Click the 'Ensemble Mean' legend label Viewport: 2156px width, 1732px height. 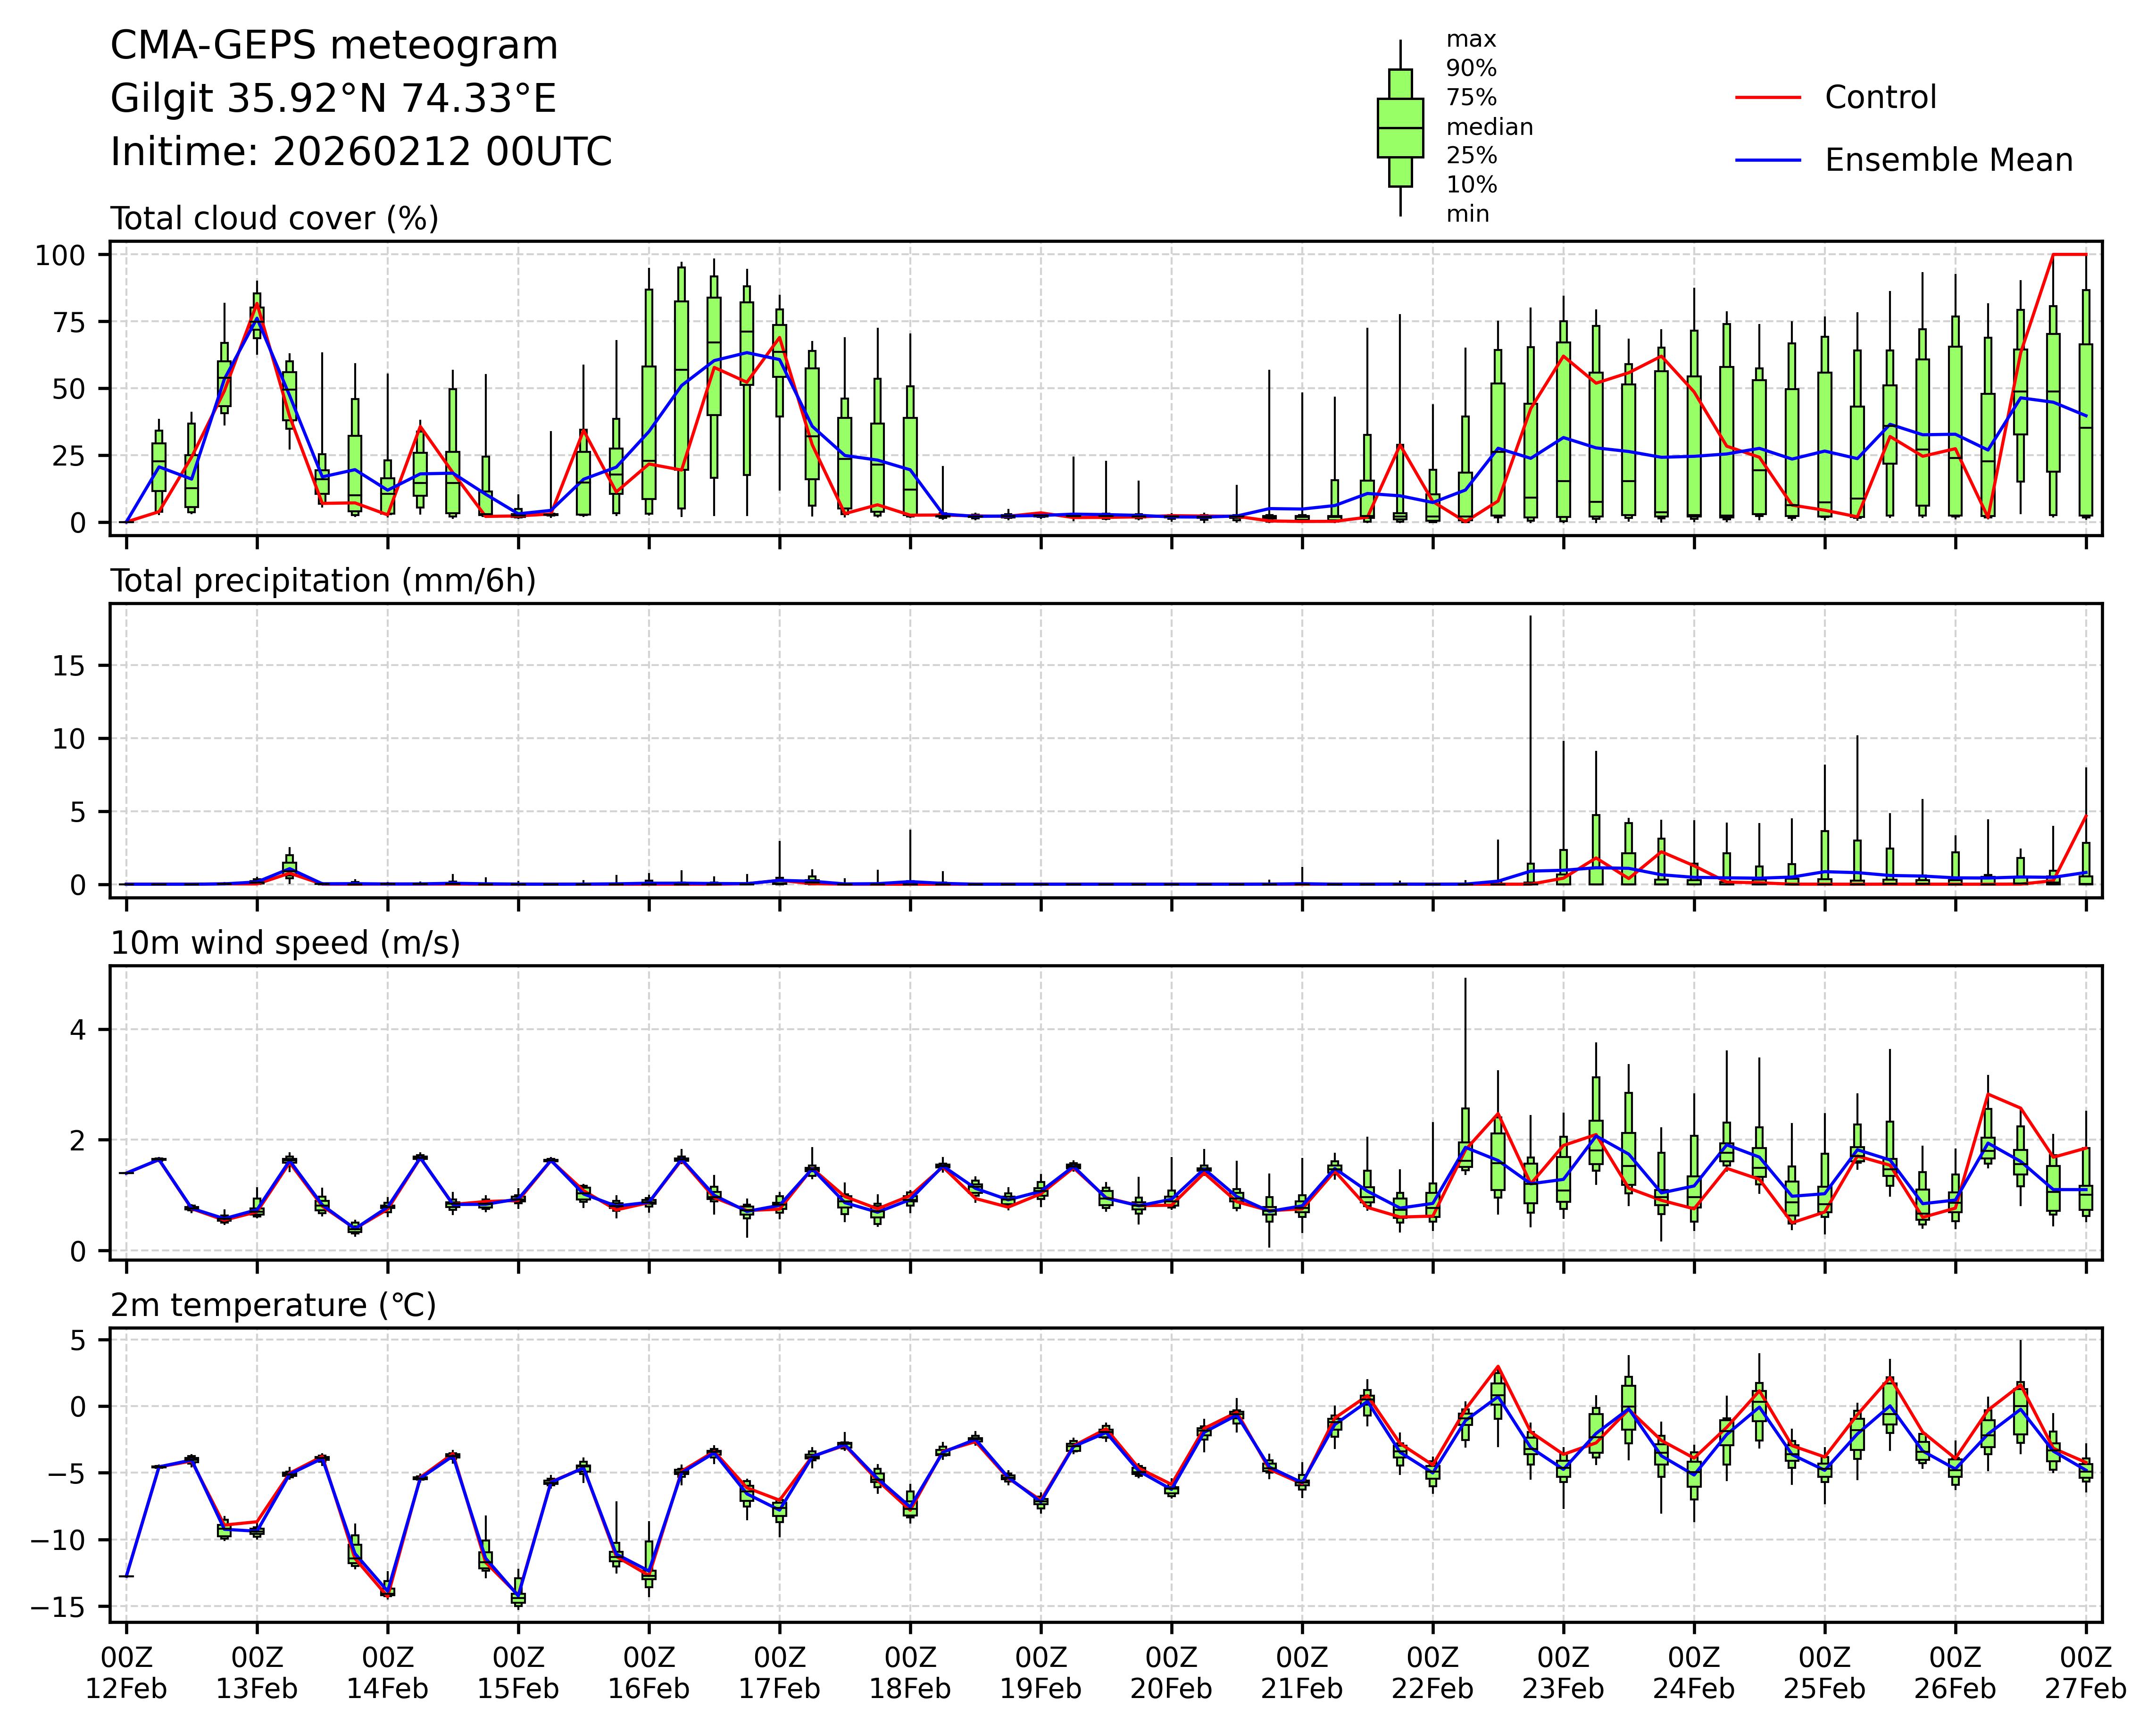tap(1948, 160)
